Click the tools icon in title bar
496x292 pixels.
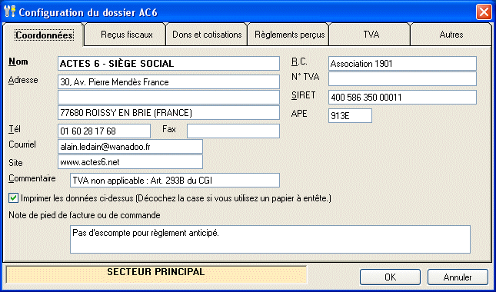11,12
